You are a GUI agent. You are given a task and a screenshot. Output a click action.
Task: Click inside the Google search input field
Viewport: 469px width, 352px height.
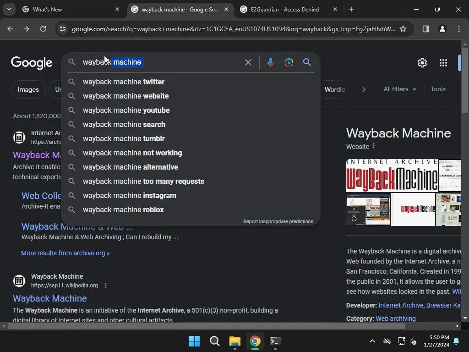click(x=162, y=62)
